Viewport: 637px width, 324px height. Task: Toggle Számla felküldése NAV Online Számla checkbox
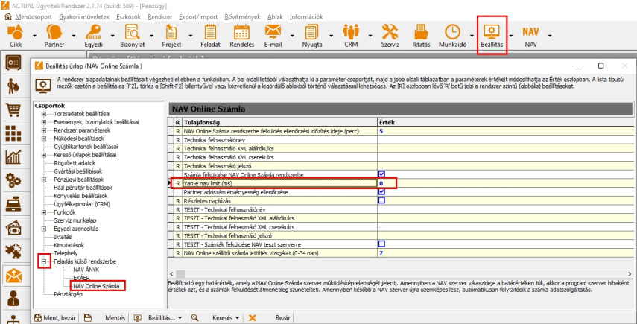pos(381,174)
